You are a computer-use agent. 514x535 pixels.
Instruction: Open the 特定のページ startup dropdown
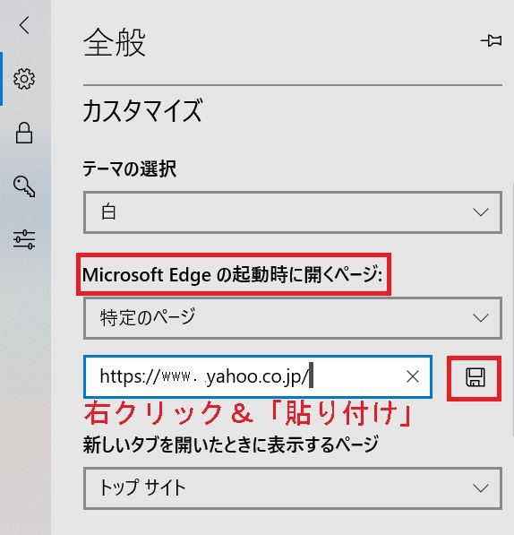pyautogui.click(x=293, y=318)
